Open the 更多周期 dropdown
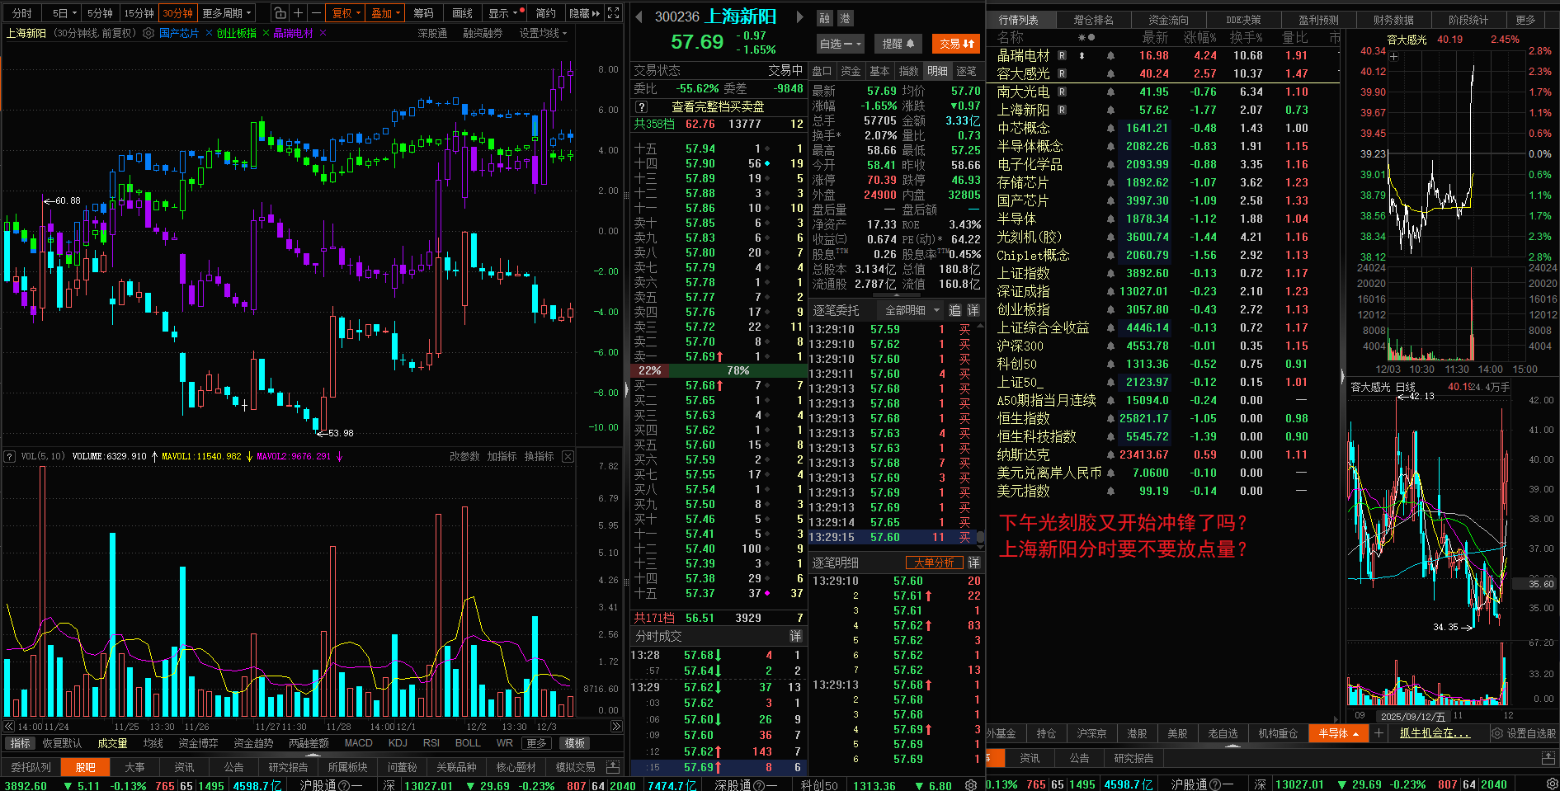The height and width of the screenshot is (791, 1560). pos(227,13)
